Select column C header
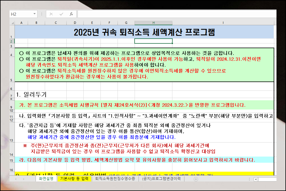This screenshot has width=286, height=191. point(56,23)
